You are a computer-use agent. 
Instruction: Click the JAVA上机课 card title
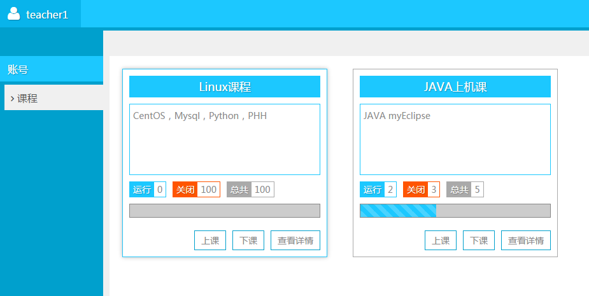(x=455, y=87)
